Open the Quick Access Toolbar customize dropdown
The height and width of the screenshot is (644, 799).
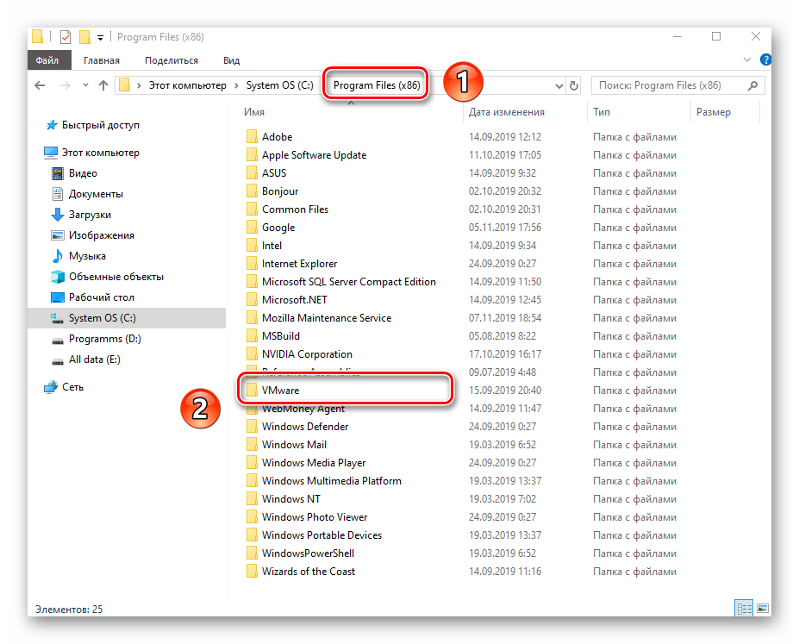(101, 38)
